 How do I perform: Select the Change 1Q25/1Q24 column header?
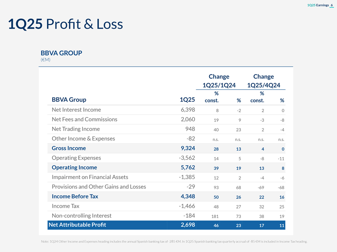[219, 81]
